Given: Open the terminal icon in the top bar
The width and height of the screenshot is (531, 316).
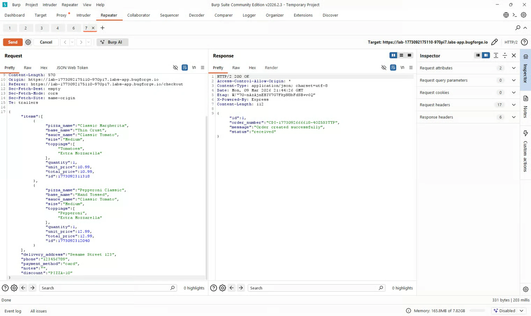Looking at the screenshot, I should point(515,15).
